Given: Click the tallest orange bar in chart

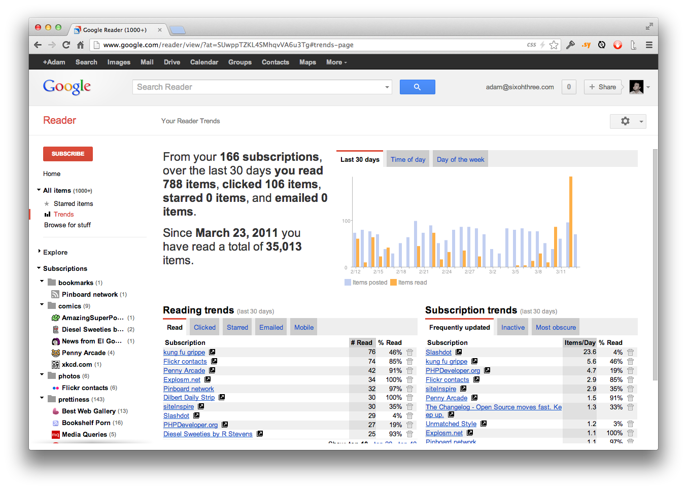Looking at the screenshot, I should coord(571,222).
